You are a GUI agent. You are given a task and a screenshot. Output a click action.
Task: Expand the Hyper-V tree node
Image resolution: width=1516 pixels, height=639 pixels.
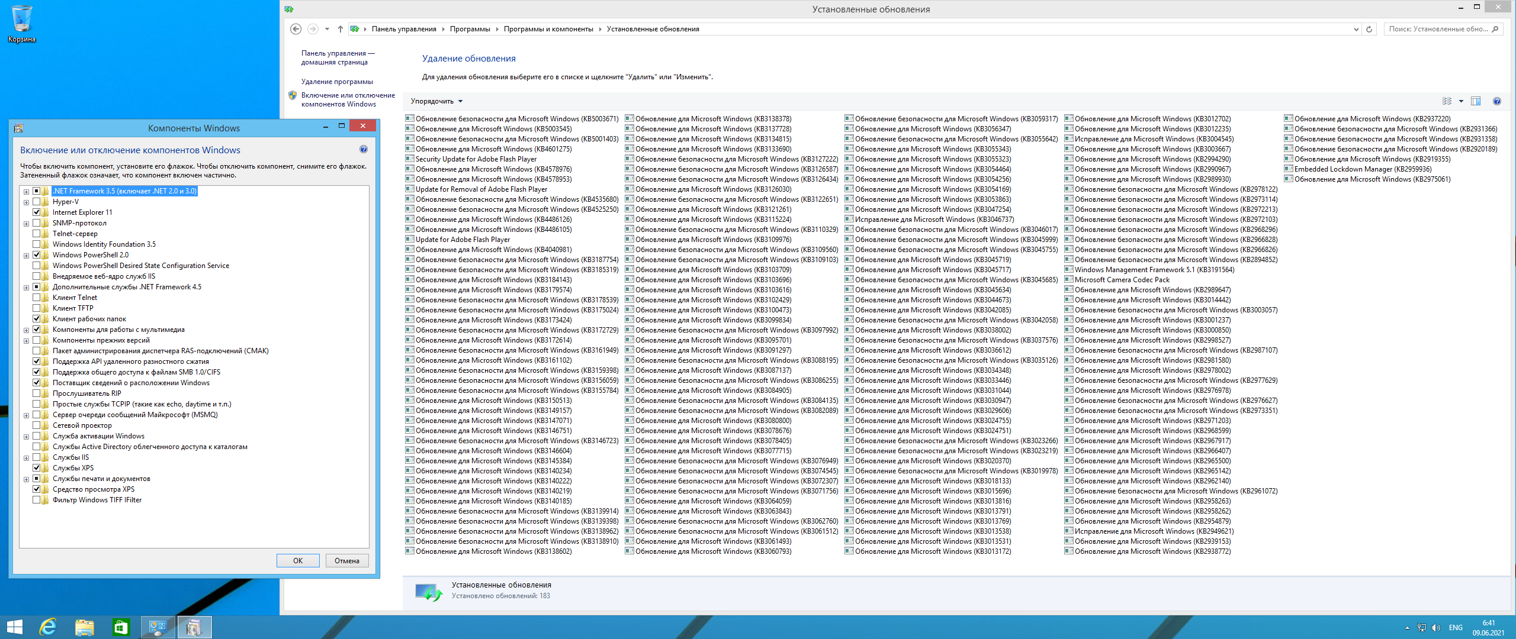click(26, 202)
